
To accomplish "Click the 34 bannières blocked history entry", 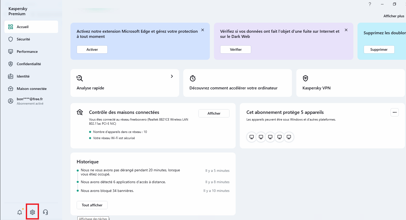I will (107, 191).
